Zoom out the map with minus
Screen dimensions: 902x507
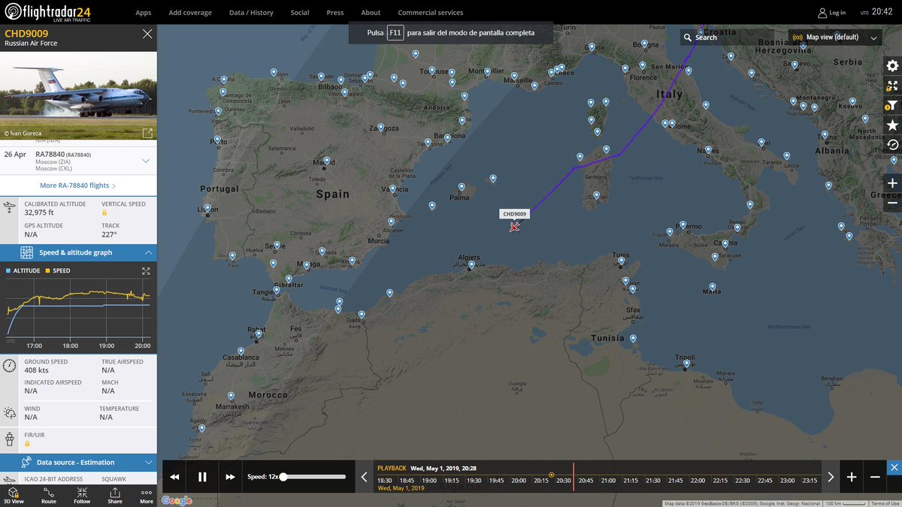click(892, 203)
